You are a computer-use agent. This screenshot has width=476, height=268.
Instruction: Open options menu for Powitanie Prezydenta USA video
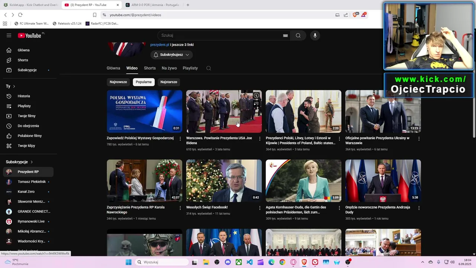(x=260, y=138)
